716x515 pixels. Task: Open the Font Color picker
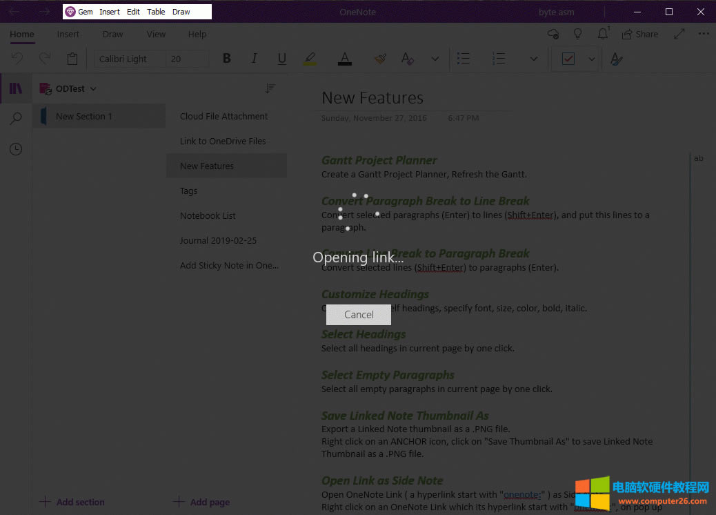(344, 59)
